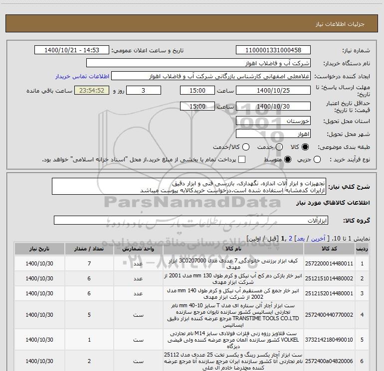Screen dimensions: 384x371
Task: Click the نام کالا column header
Action: (233, 248)
